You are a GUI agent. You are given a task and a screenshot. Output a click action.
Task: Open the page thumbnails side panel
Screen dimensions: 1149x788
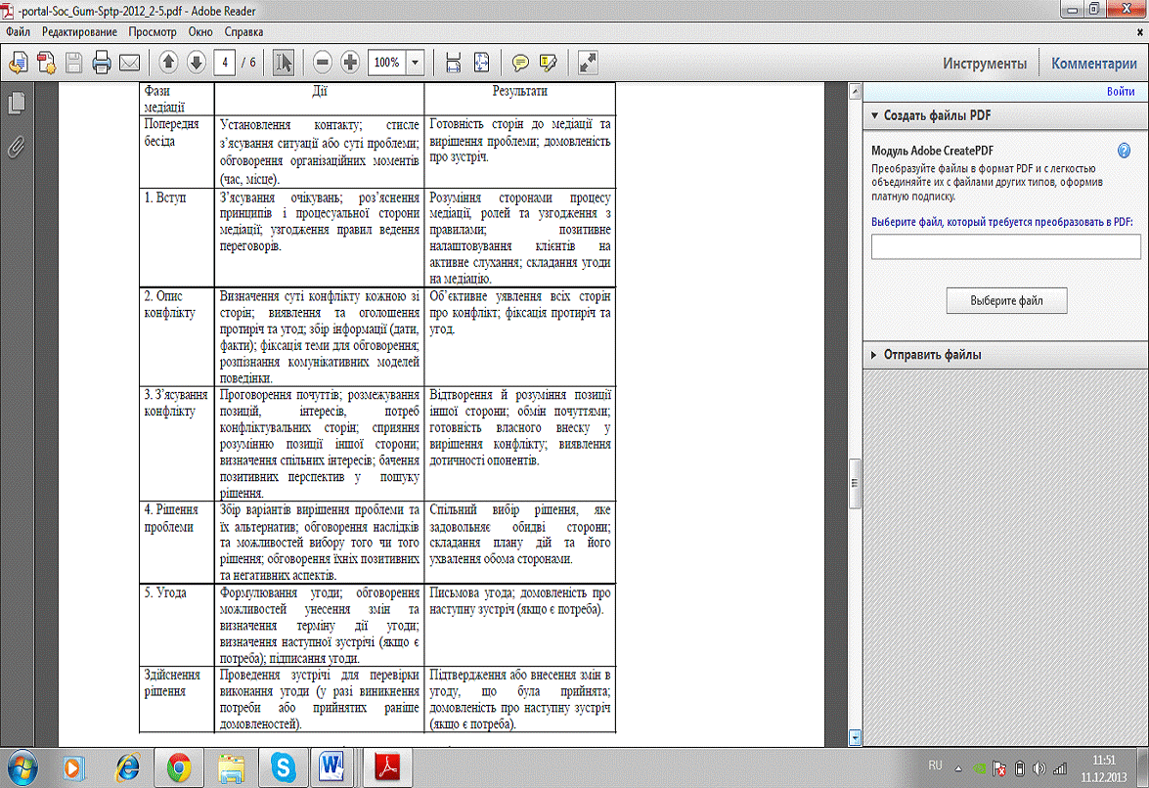(16, 104)
